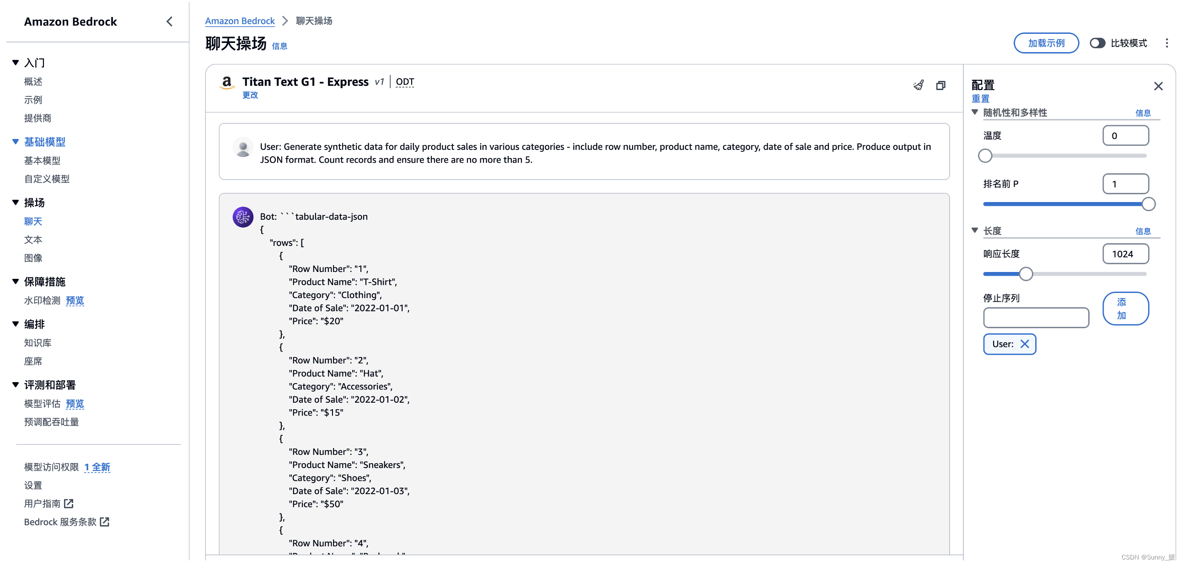The image size is (1182, 565).
Task: Collapse the 操场 section
Action: point(16,202)
